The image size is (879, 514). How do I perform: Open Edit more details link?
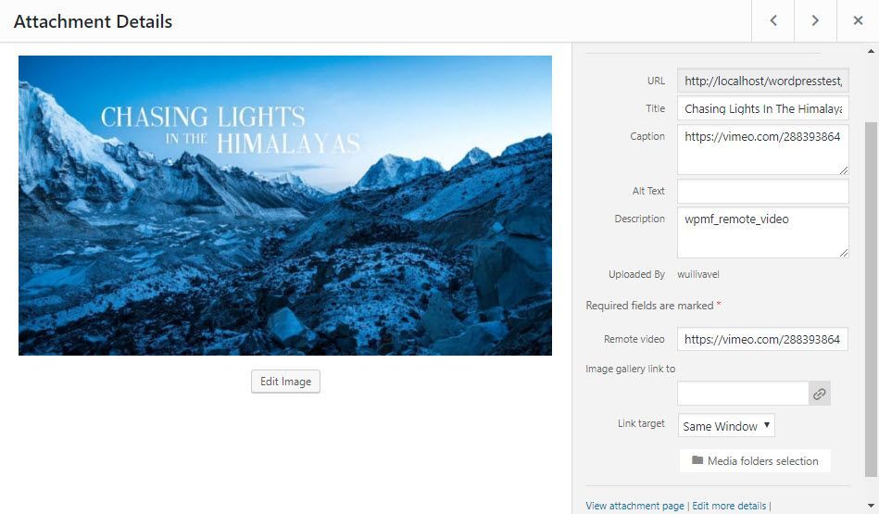click(x=729, y=506)
